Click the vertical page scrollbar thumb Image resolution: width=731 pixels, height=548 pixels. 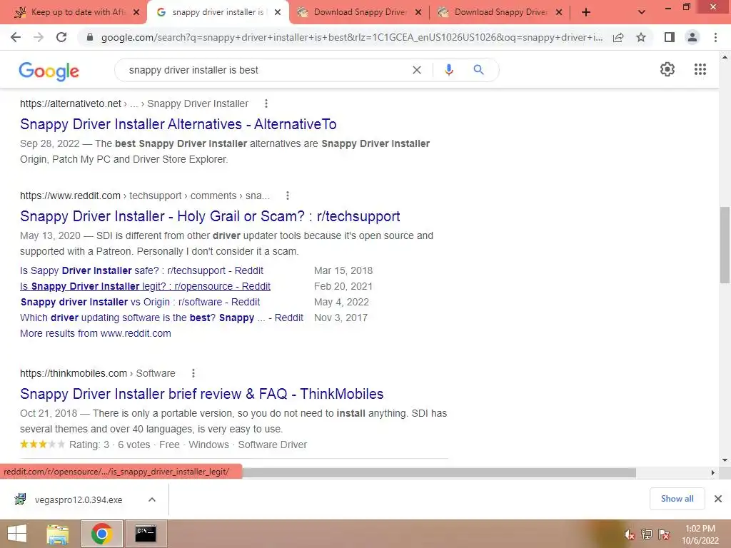(x=725, y=245)
